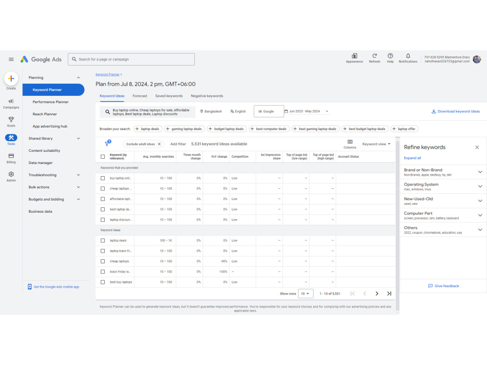The image size is (487, 365).
Task: Check the 'laptop discoun..' keyword row
Action: tap(103, 220)
